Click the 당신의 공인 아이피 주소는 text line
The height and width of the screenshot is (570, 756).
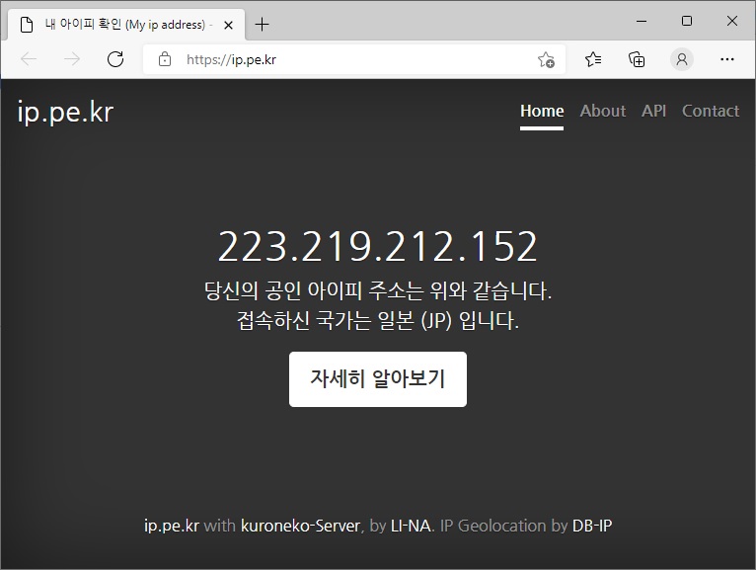(x=378, y=291)
